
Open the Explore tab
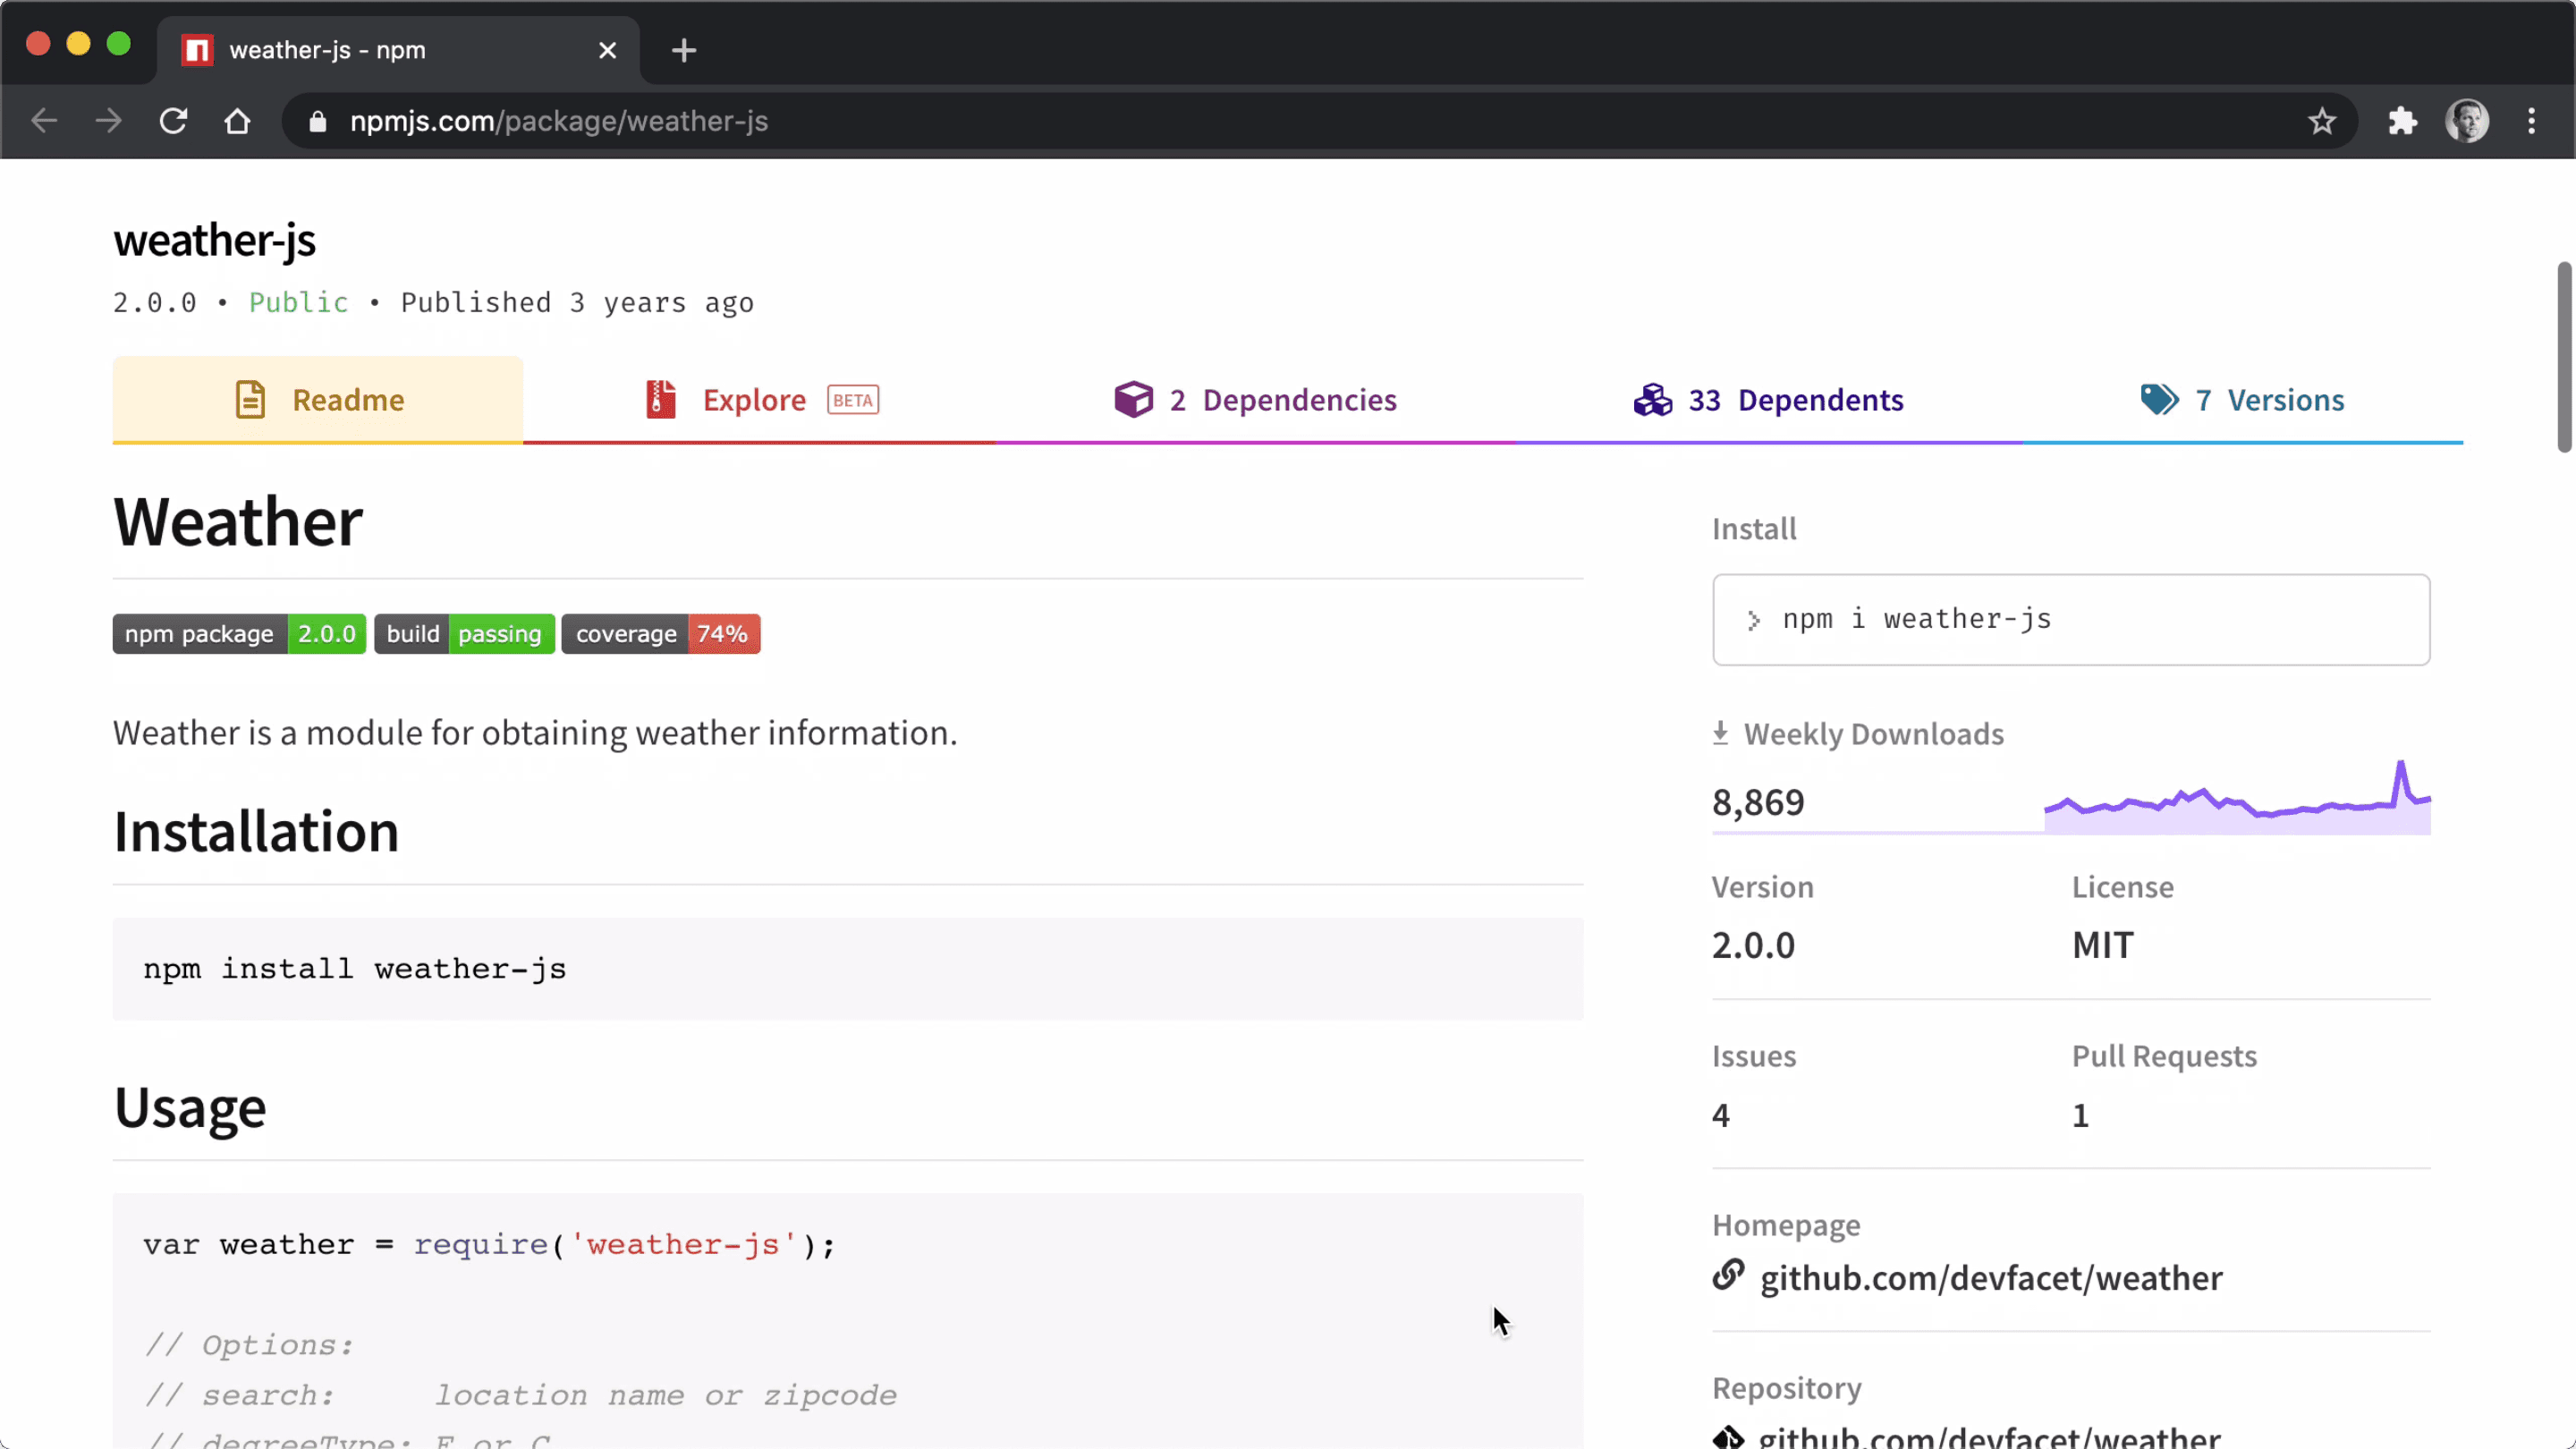(x=760, y=400)
